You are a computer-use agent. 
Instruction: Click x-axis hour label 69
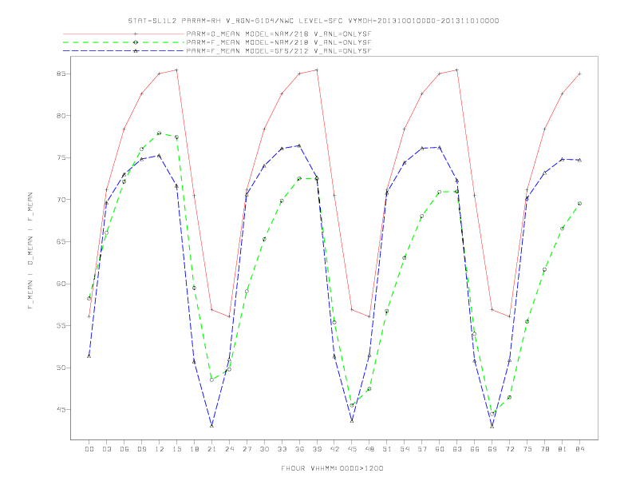(492, 449)
